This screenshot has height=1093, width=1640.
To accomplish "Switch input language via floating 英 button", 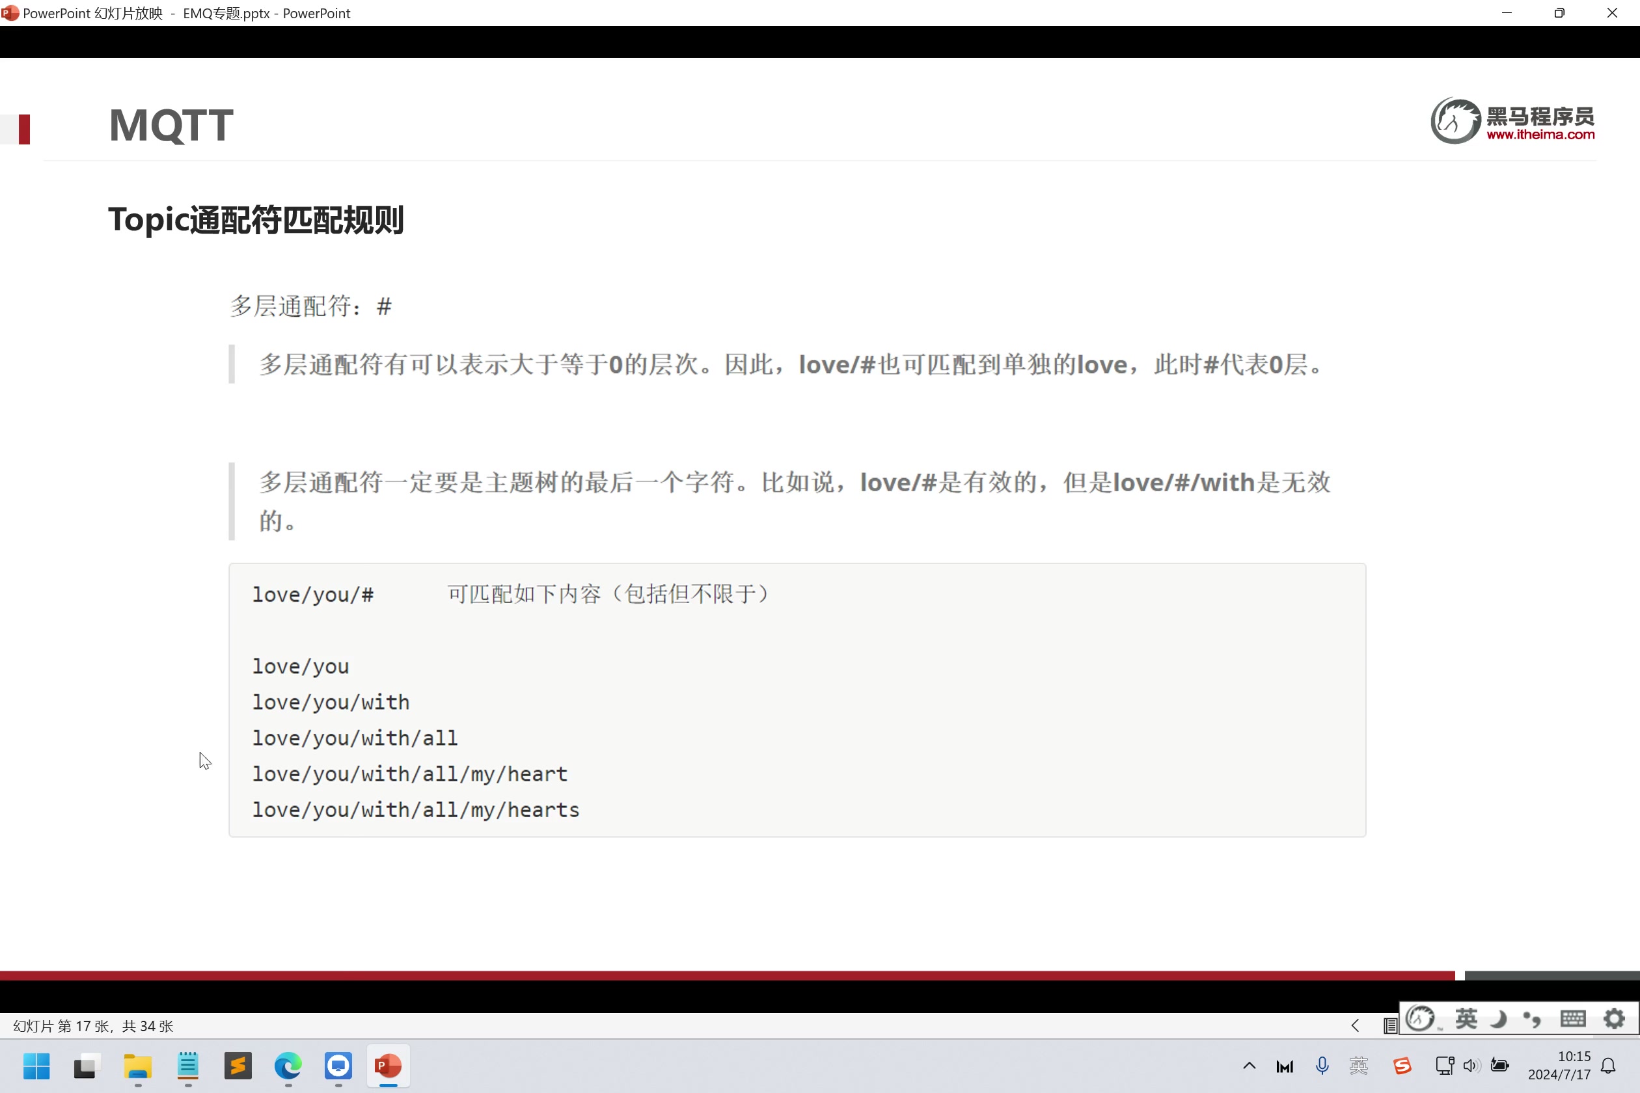I will click(1466, 1019).
